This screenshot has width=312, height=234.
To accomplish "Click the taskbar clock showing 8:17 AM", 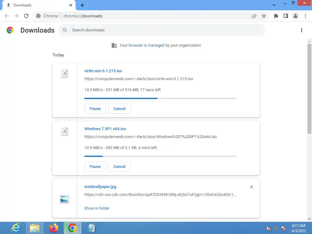I will point(299,228).
